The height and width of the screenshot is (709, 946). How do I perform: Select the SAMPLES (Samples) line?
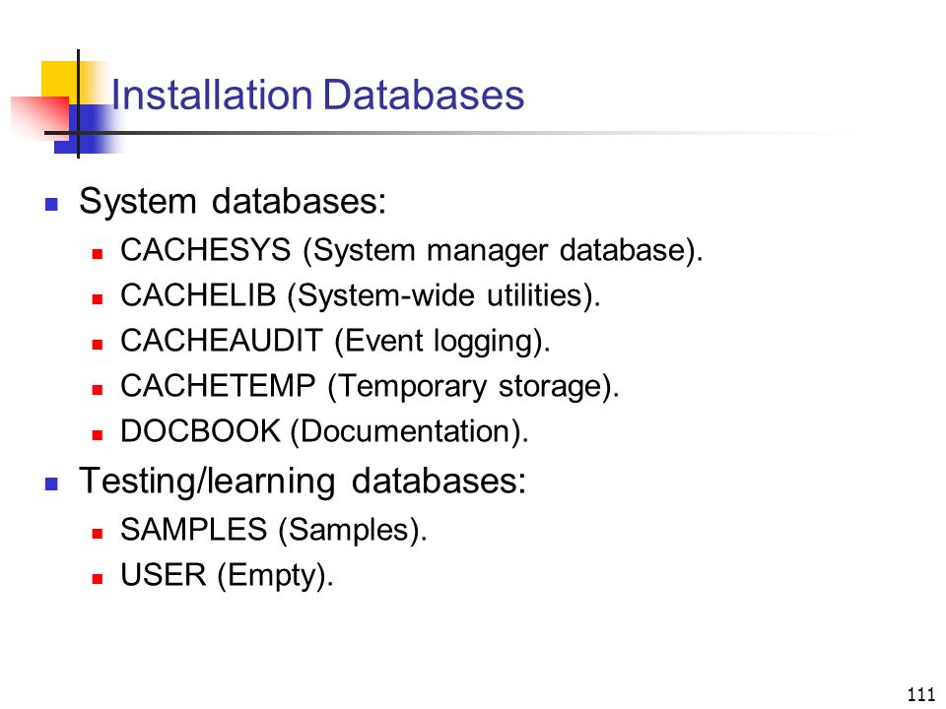(x=273, y=530)
